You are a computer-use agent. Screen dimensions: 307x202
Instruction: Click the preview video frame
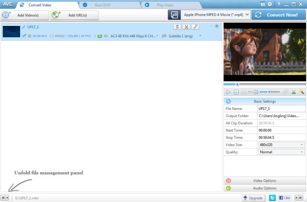tap(264, 52)
